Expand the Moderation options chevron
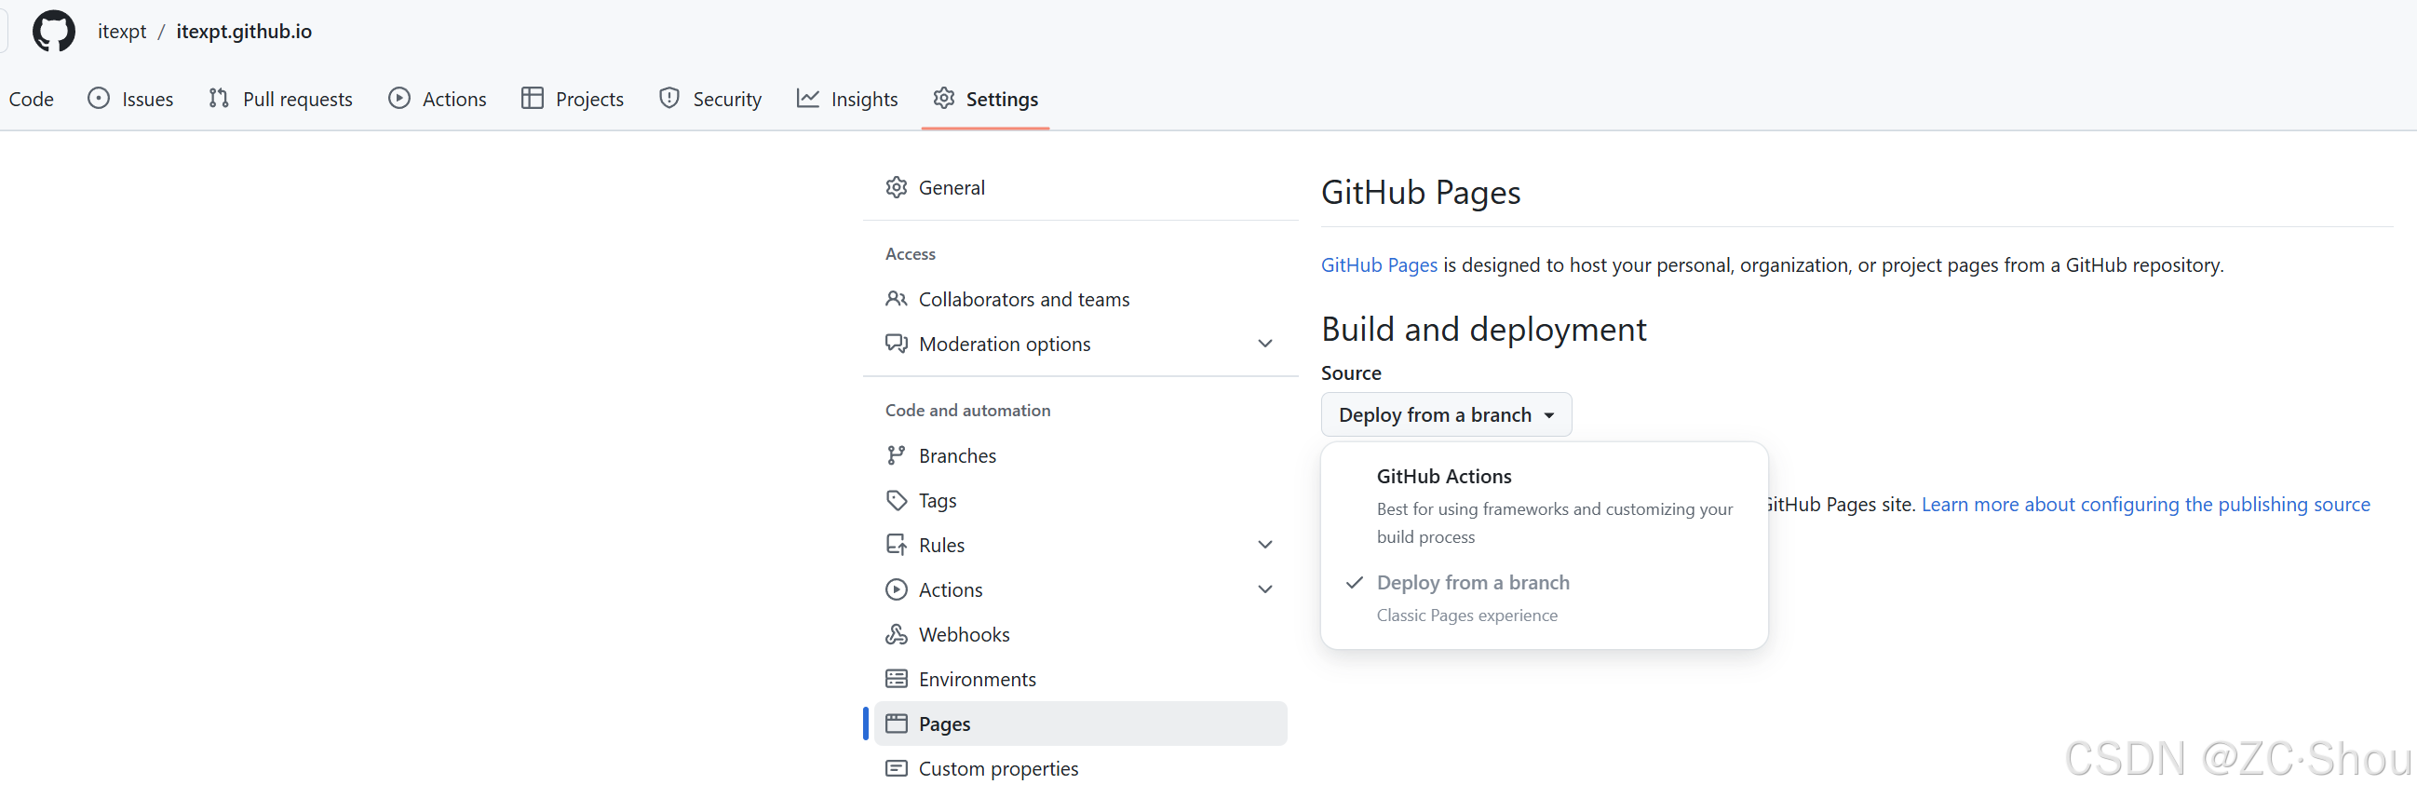The image size is (2417, 798). (1263, 345)
